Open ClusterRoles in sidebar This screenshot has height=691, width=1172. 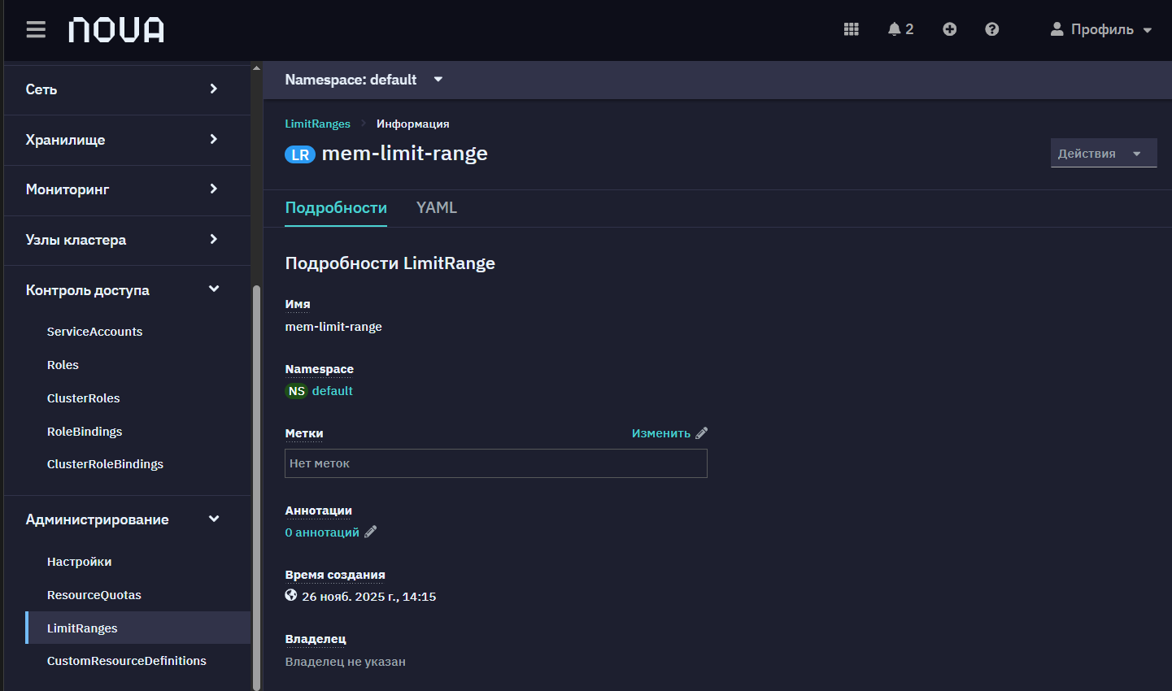pos(83,398)
